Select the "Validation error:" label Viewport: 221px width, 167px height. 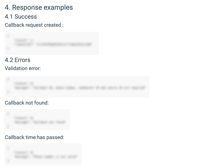(23, 68)
